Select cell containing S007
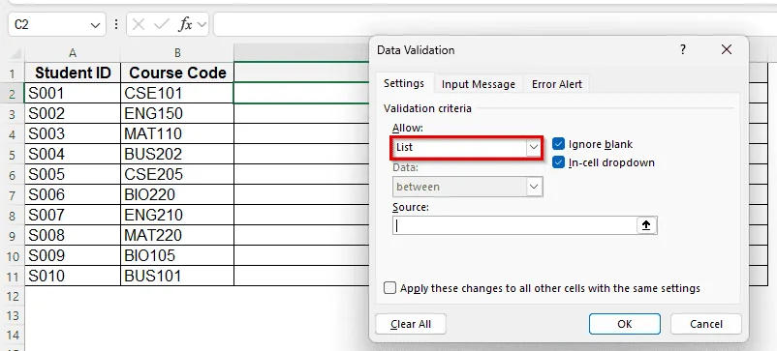This screenshot has width=777, height=351. coord(73,215)
